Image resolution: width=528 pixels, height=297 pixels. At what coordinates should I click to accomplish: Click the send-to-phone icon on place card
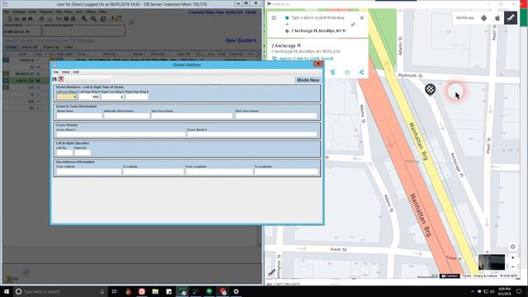[x=332, y=72]
